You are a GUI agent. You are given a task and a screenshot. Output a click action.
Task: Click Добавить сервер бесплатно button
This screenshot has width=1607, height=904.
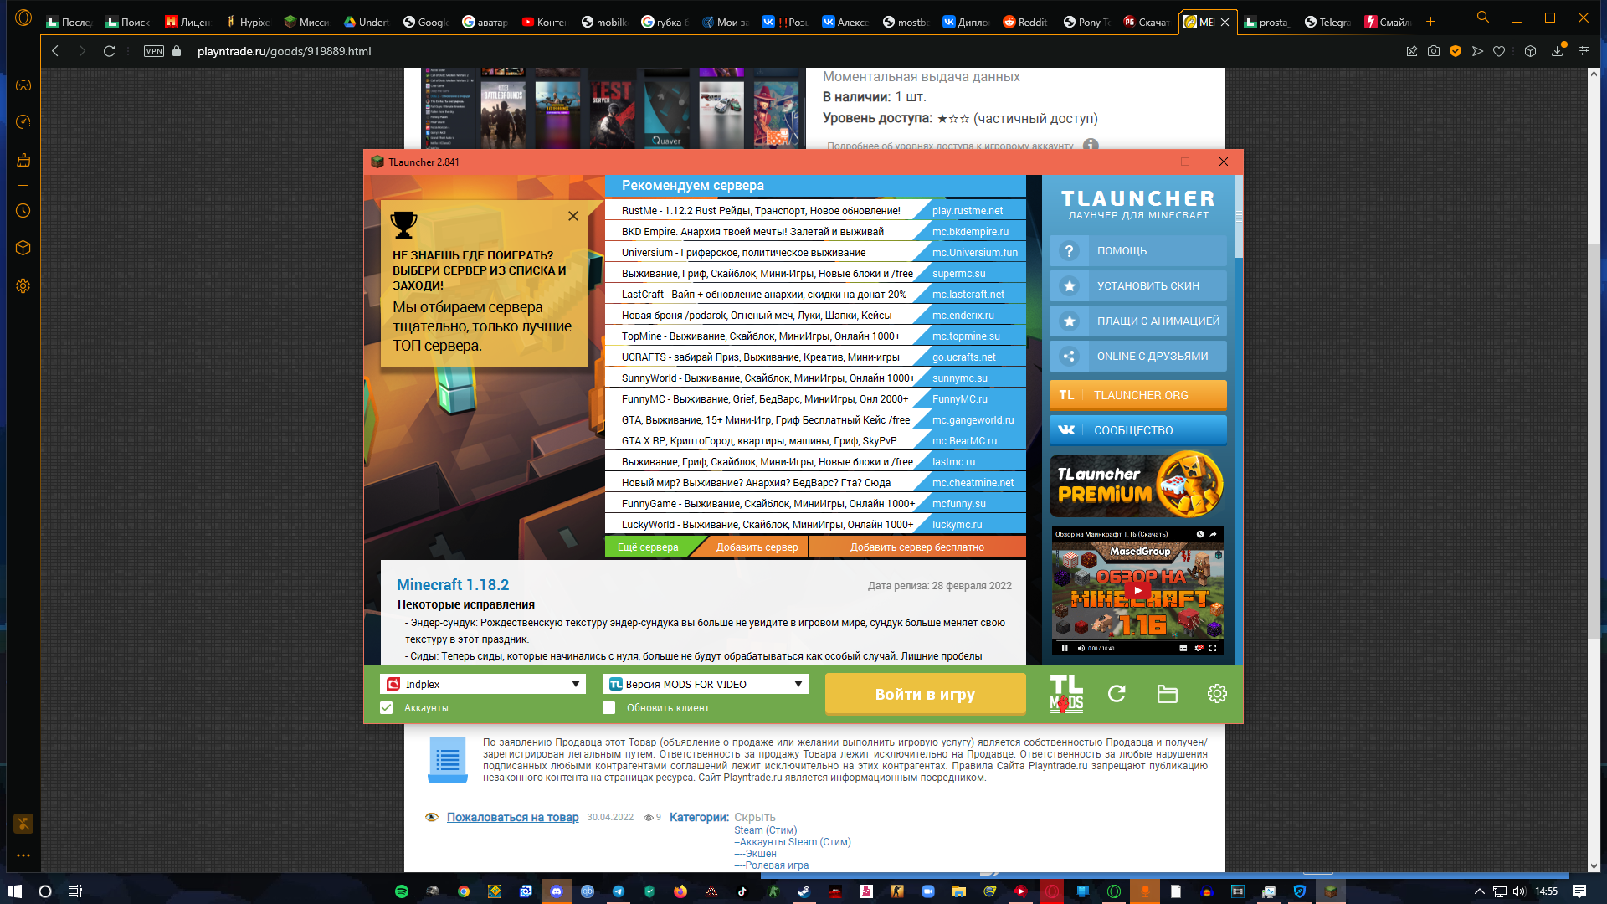[x=917, y=547]
